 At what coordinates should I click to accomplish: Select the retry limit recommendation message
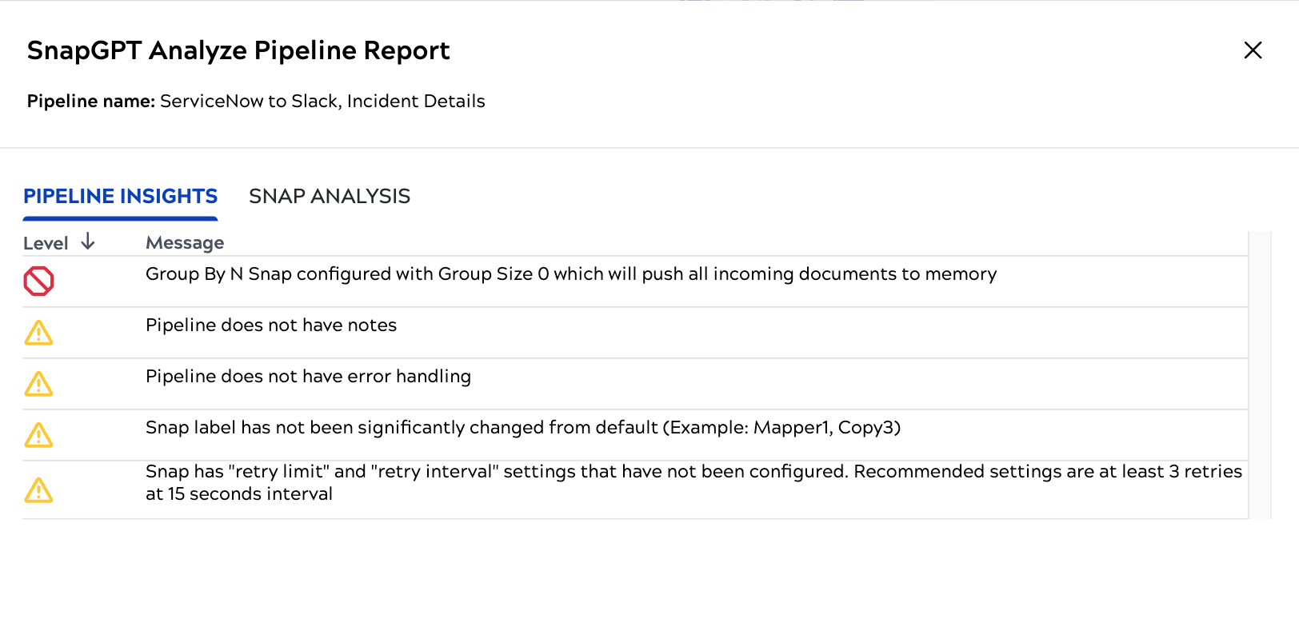pyautogui.click(x=693, y=482)
